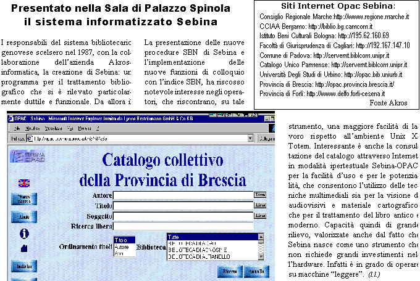Open the Vai menu
This screenshot has height=281, width=420.
(70, 128)
